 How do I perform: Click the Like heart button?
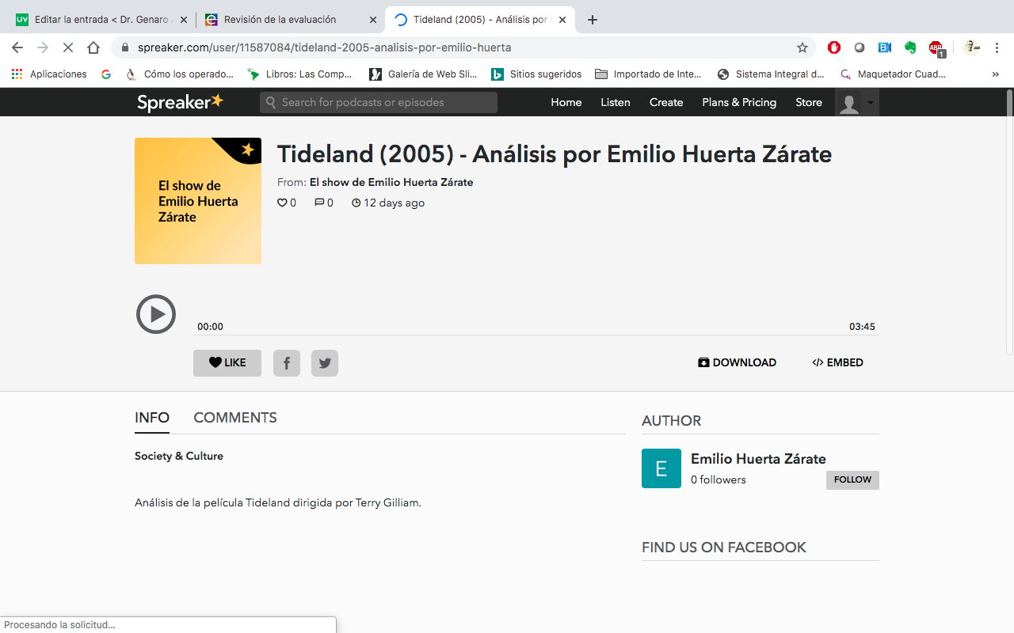(227, 363)
